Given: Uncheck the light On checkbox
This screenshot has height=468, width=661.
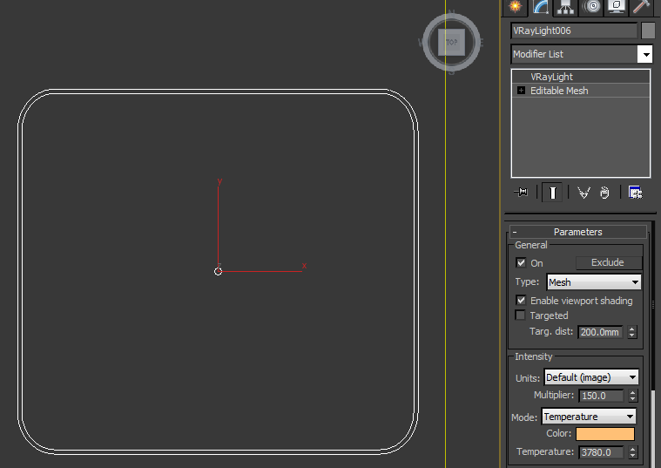Looking at the screenshot, I should tap(521, 263).
